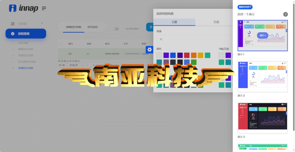295x152 pixels.
Task: Open 亚马逊同步控制 sidebar item
Action: (27, 62)
